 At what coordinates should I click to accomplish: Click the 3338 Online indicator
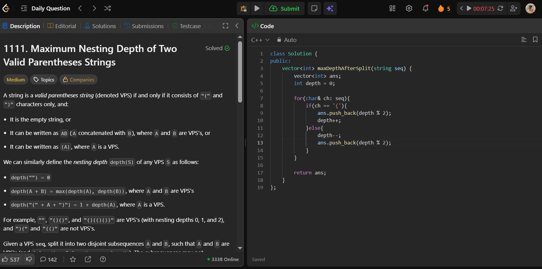(x=223, y=260)
